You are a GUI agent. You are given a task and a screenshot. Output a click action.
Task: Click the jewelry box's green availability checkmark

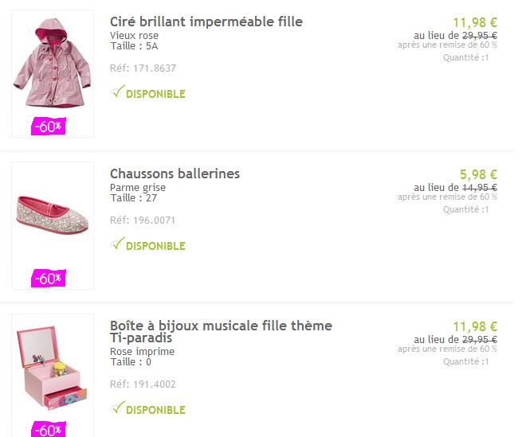pos(117,408)
